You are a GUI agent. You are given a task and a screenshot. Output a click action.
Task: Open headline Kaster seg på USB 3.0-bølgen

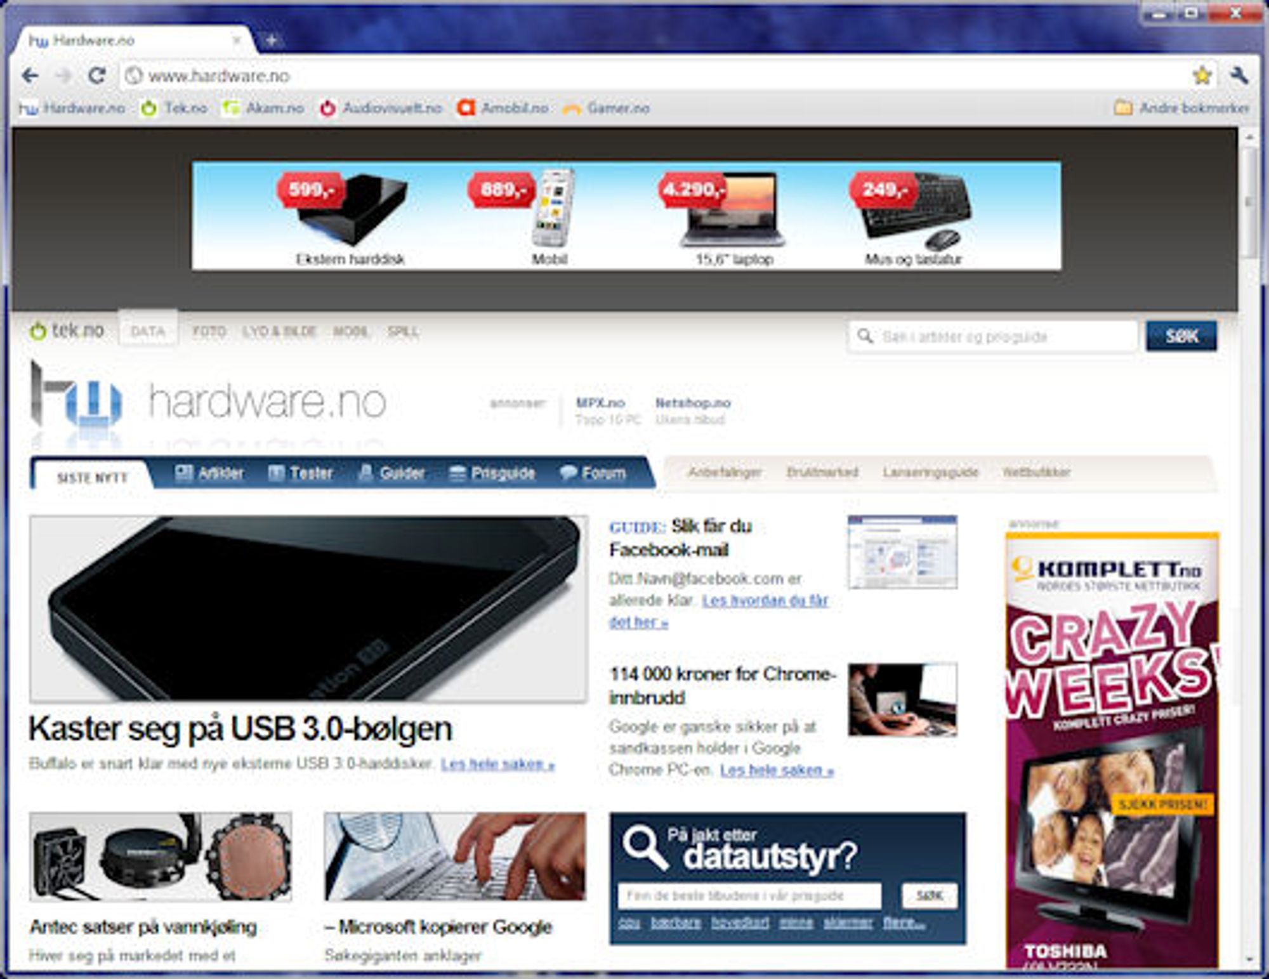240,728
